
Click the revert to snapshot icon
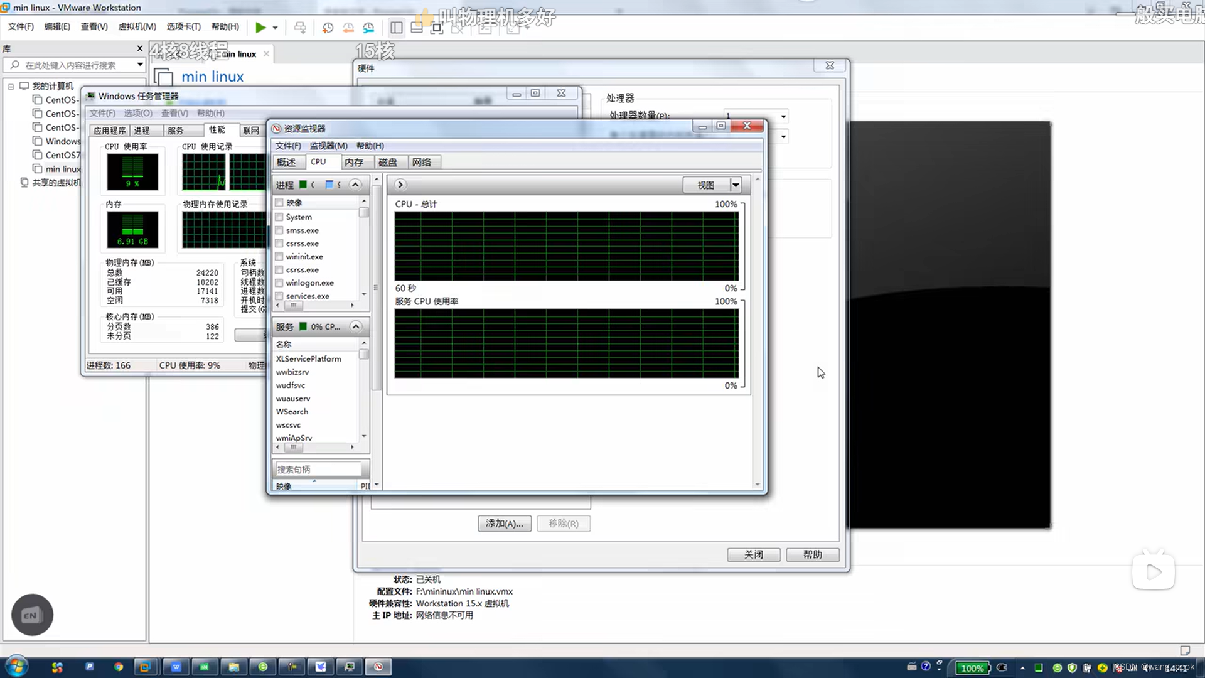348,27
